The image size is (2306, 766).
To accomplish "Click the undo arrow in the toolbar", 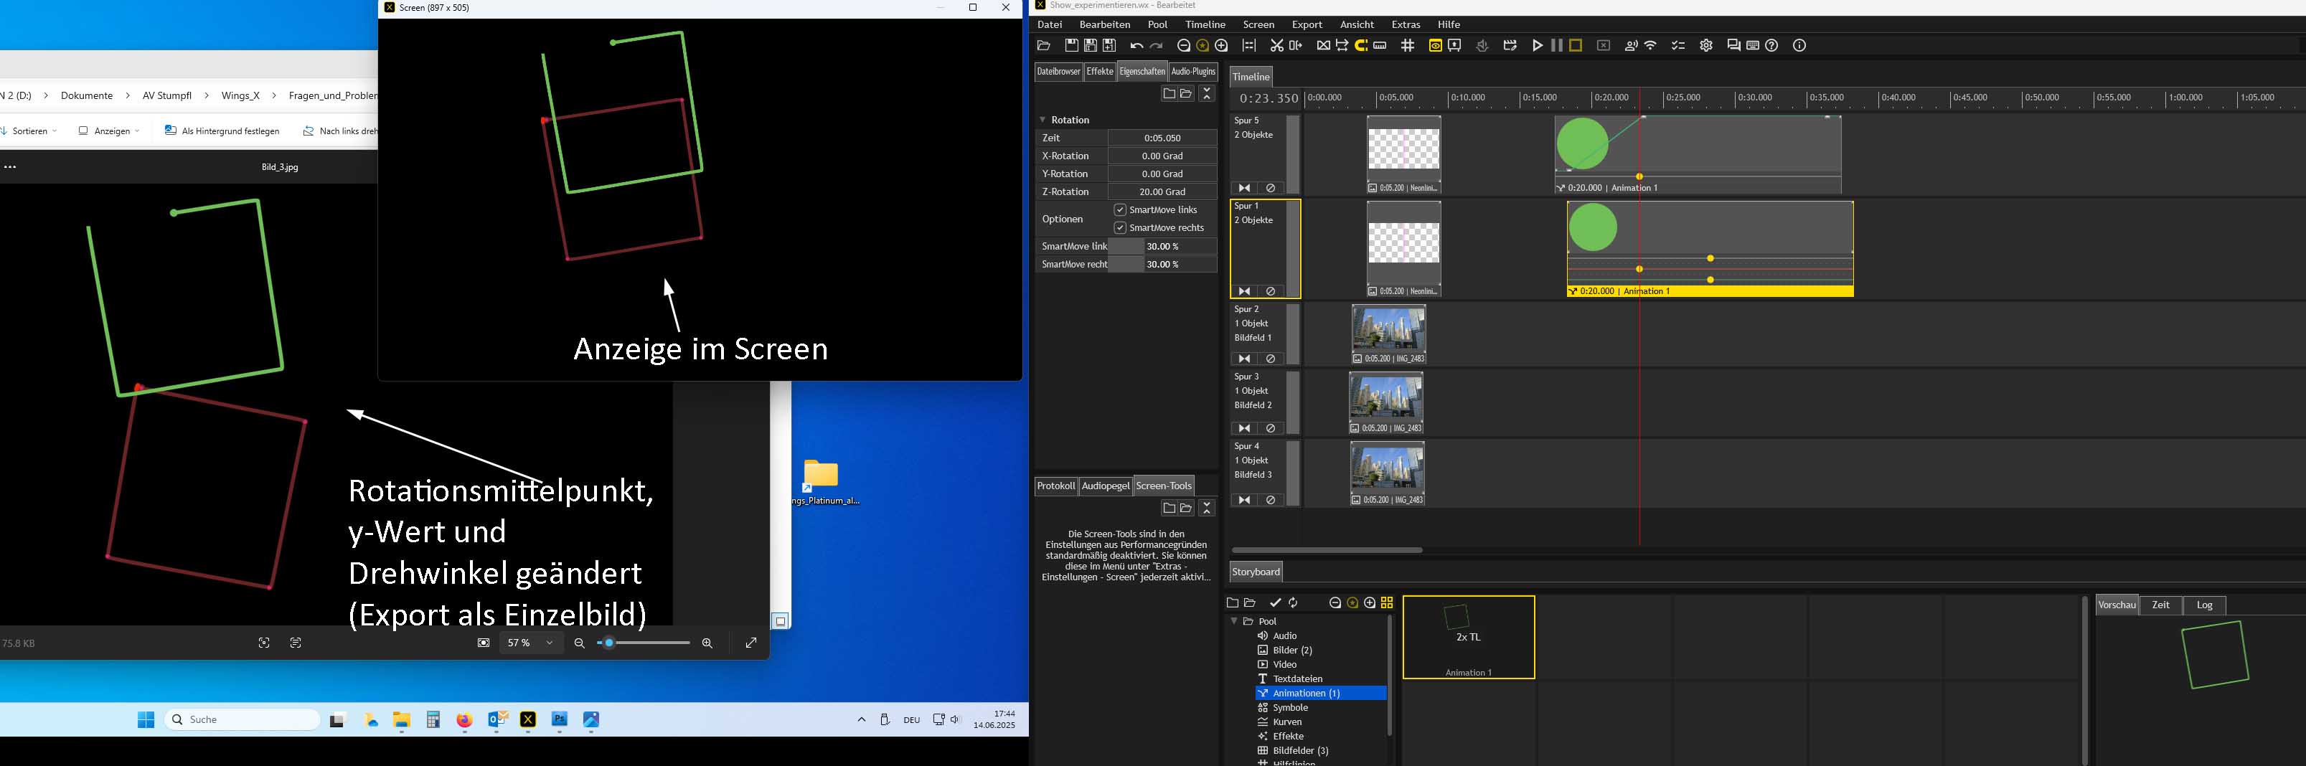I will (1137, 46).
